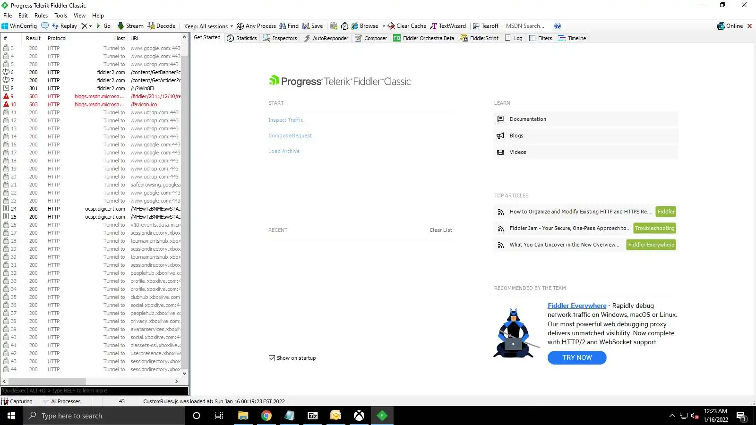Open Google Chrome from the taskbar
756x425 pixels.
pyautogui.click(x=266, y=416)
